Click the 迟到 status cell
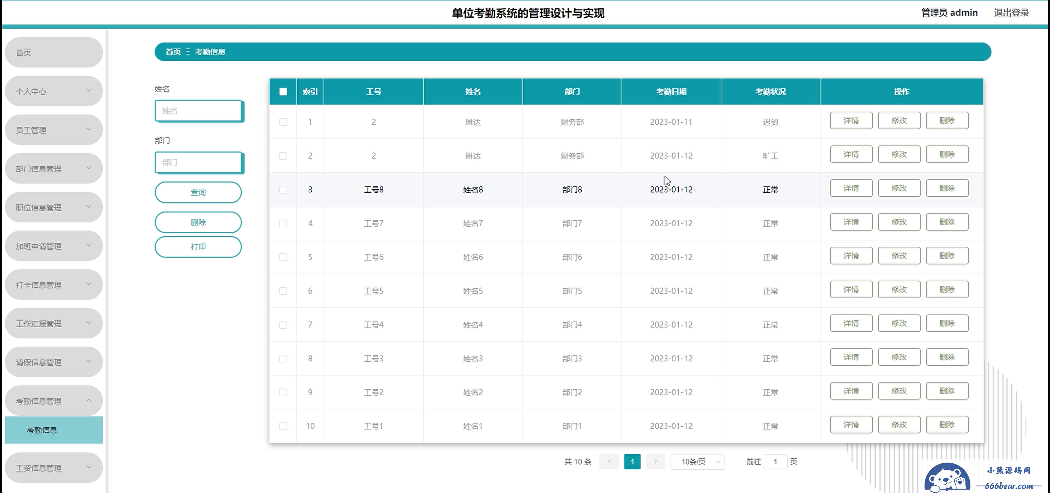 770,122
